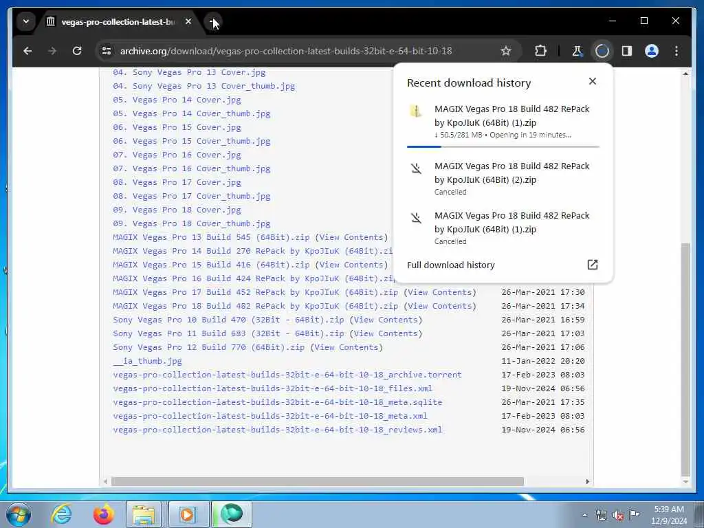Open a new tab

pyautogui.click(x=213, y=21)
